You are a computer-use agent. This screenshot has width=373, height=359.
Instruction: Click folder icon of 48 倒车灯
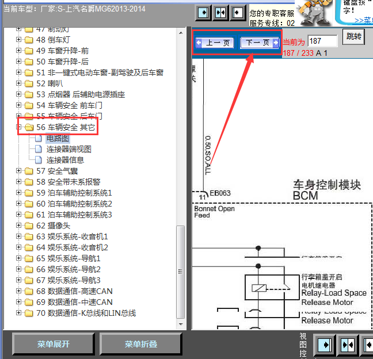point(29,40)
